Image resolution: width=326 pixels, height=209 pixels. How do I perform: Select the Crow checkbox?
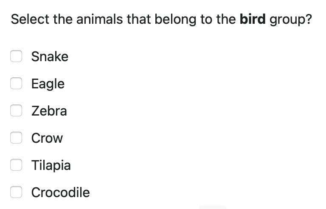pos(16,138)
